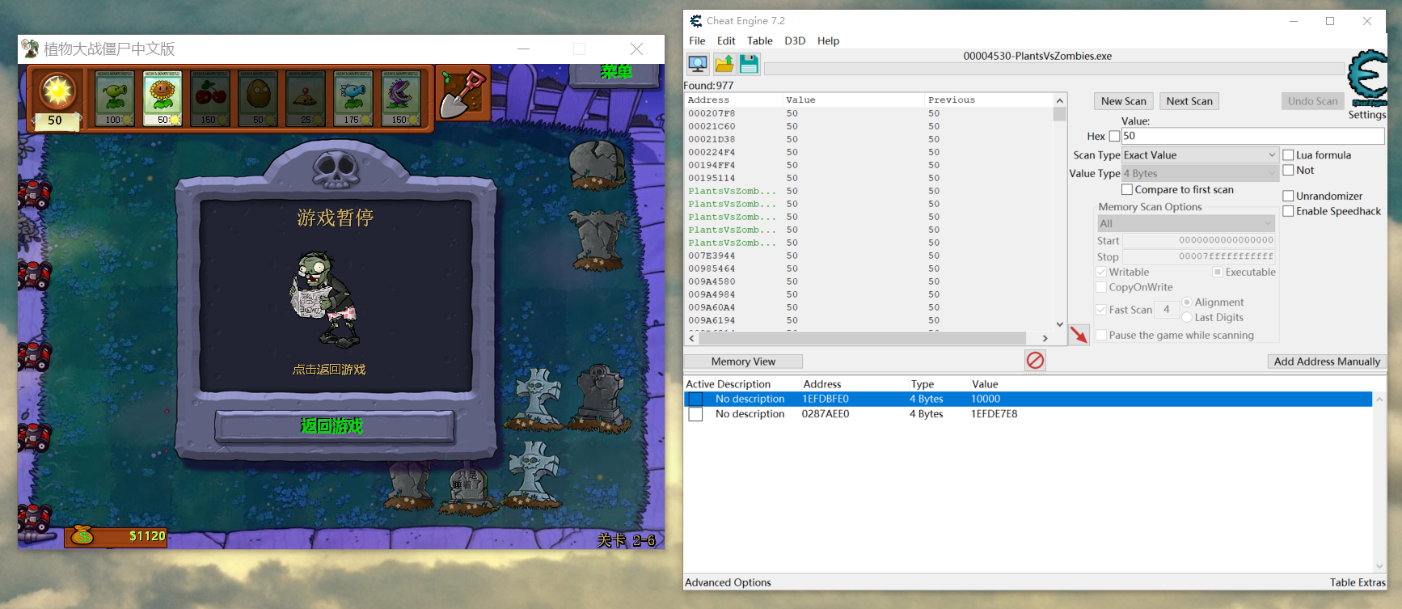Screen dimensions: 1402x609
Task: Open the memory region All dropdown
Action: point(1186,223)
